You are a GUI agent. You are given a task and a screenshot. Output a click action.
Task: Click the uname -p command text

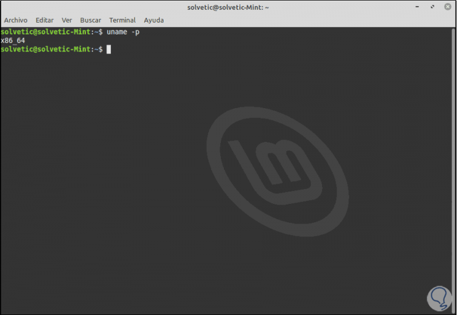pos(123,32)
